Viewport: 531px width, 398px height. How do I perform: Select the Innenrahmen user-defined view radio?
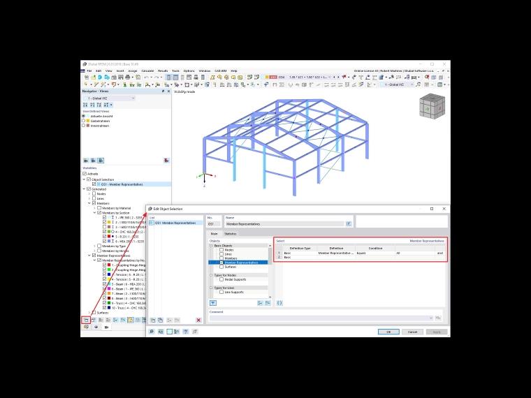pos(84,126)
